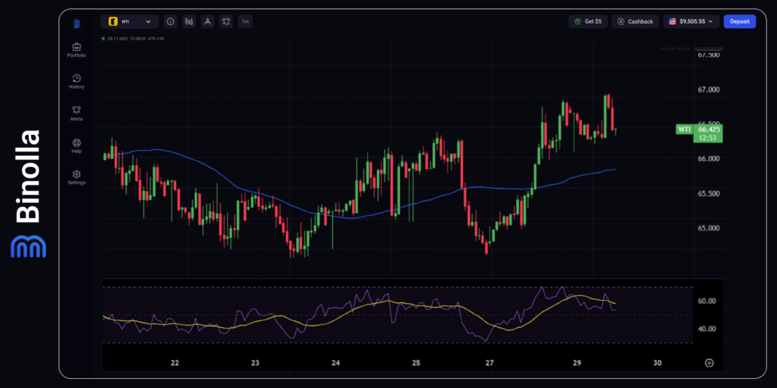This screenshot has width=777, height=388.
Task: Open the 1m timeframe selector
Action: point(245,22)
